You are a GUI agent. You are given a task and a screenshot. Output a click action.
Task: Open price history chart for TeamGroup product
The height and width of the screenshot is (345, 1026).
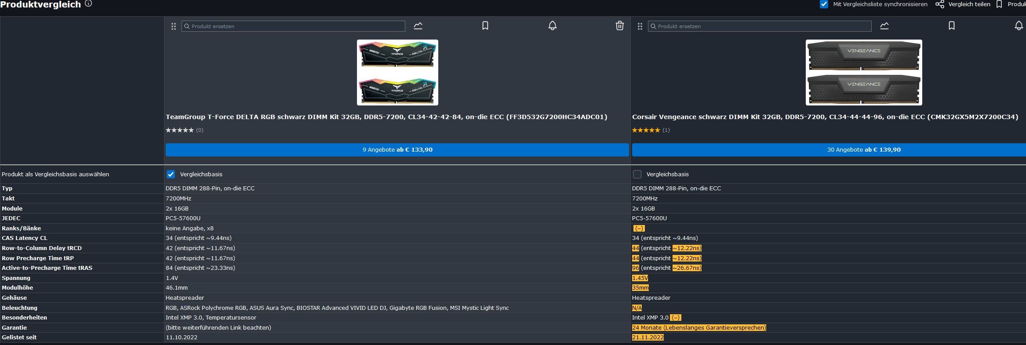[x=418, y=26]
